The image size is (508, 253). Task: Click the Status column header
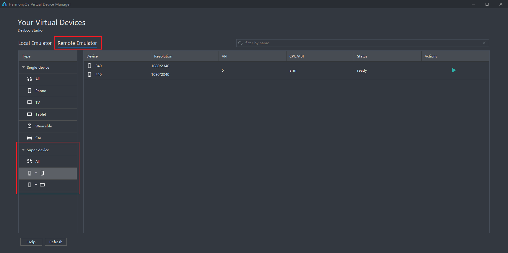362,56
